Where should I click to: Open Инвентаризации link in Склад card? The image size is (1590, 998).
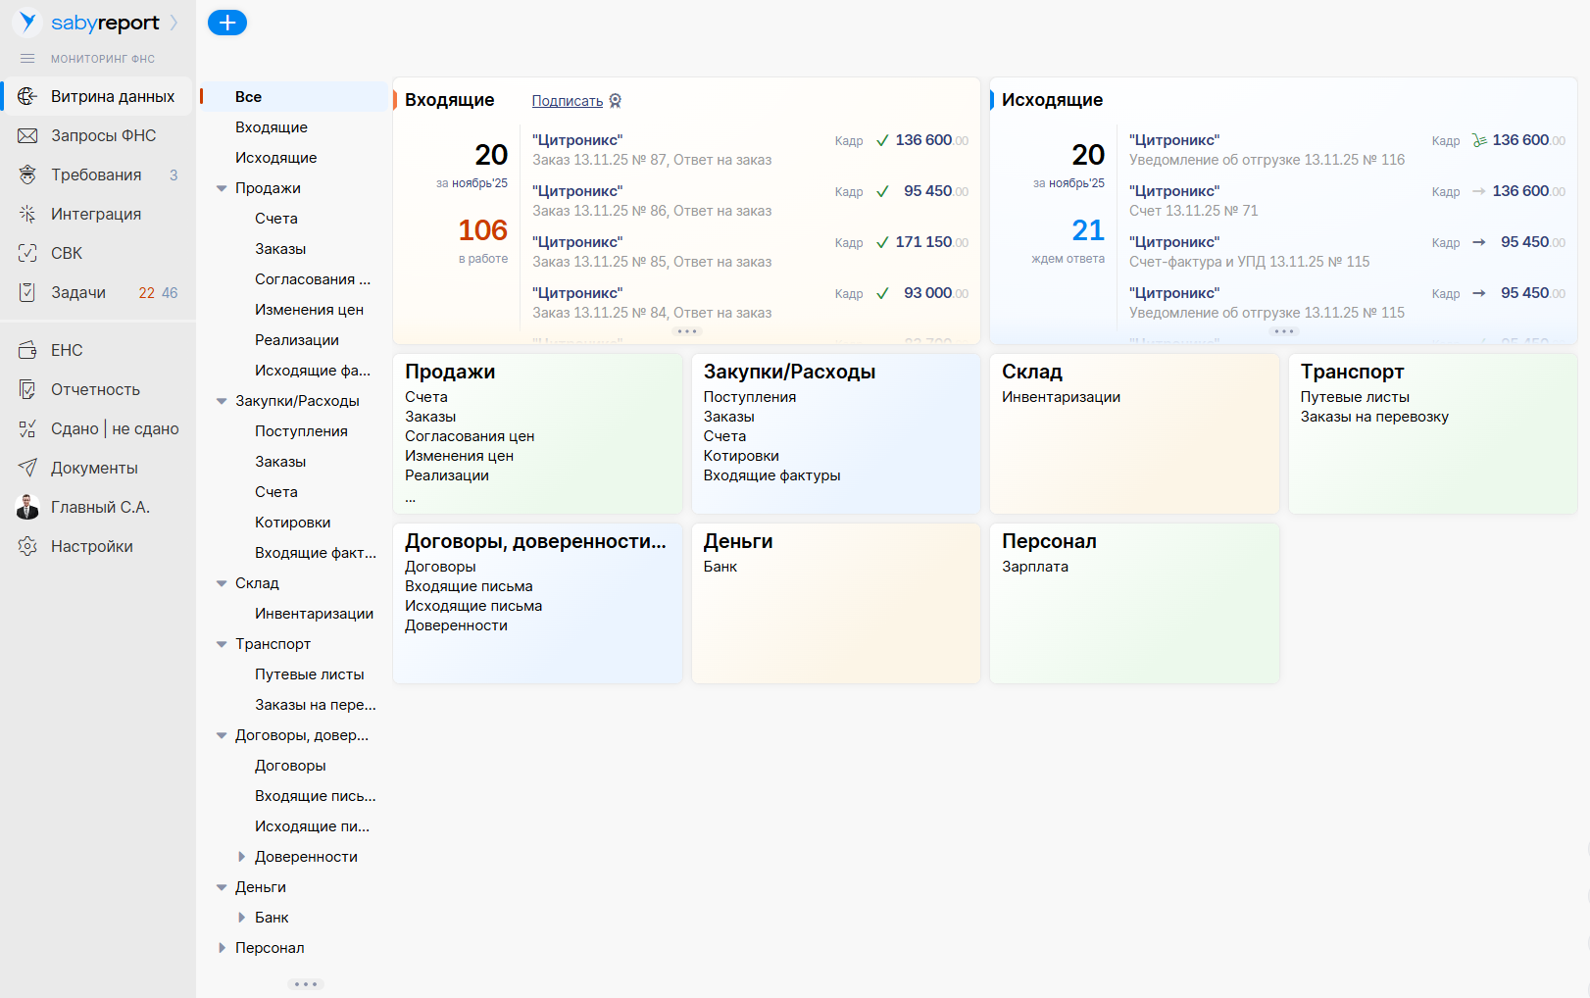coord(1061,397)
